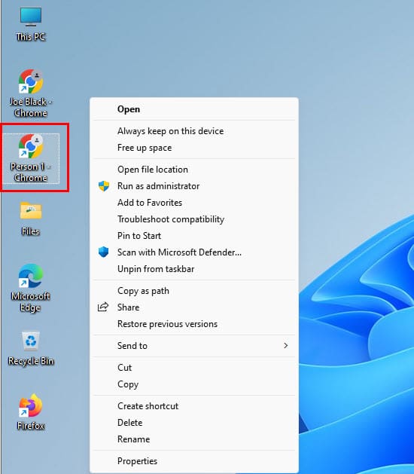The image size is (414, 474).
Task: Select Share in the context menu
Action: coord(194,307)
